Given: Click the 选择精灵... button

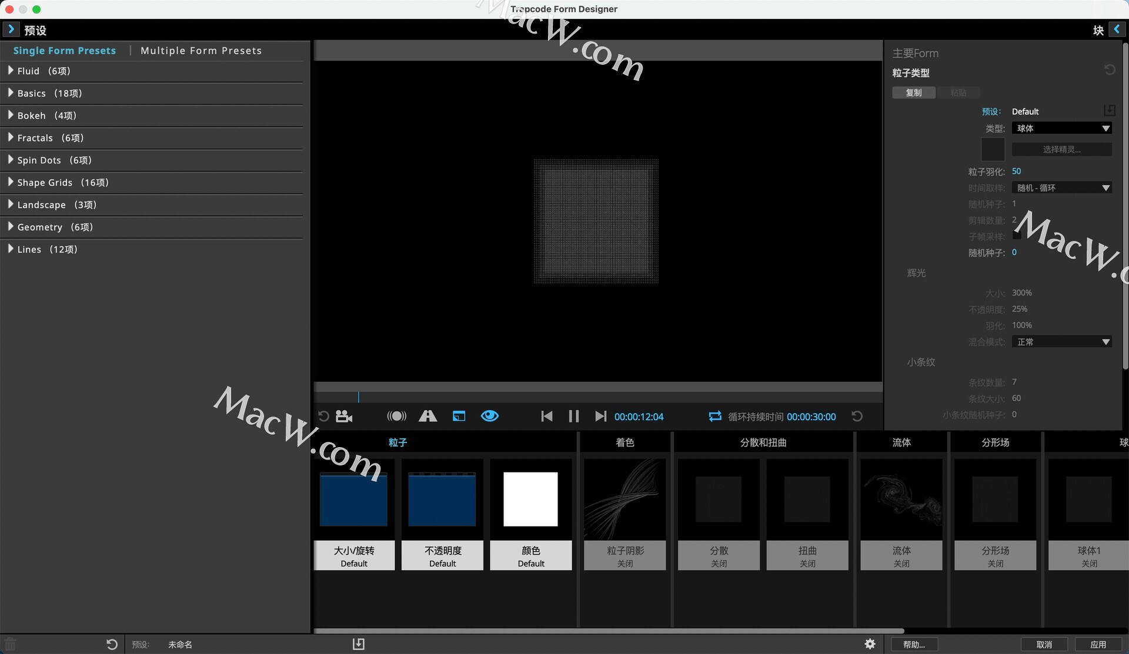Looking at the screenshot, I should coord(1062,149).
